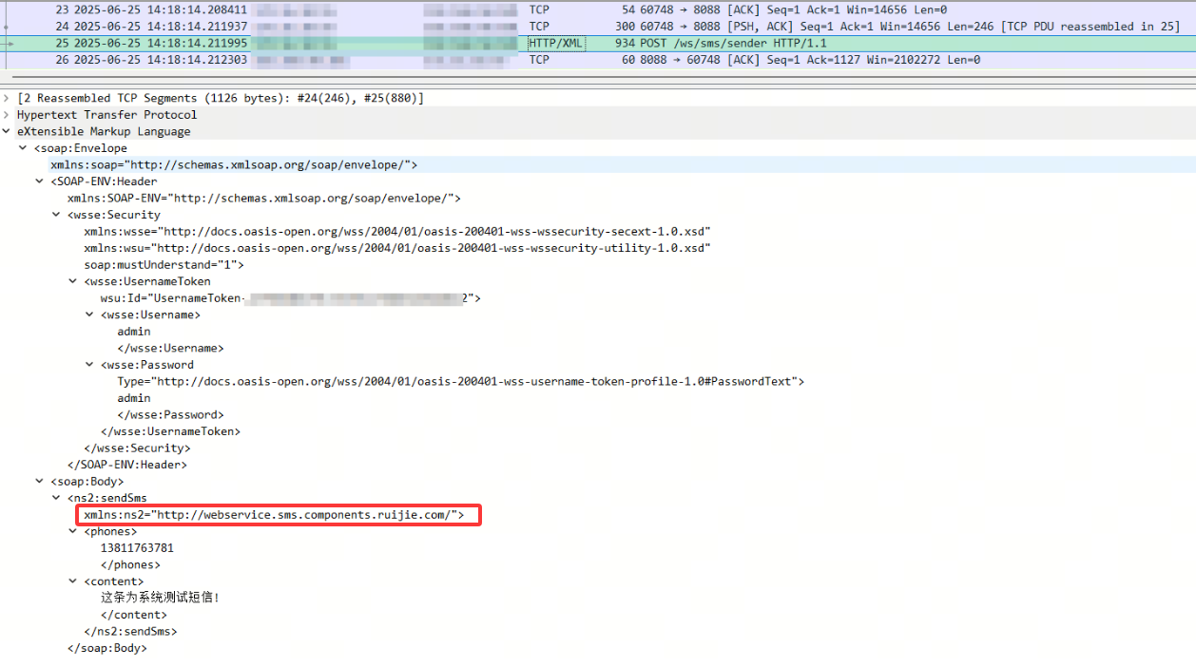Collapse the soap:Envelope tree node

tap(23, 148)
